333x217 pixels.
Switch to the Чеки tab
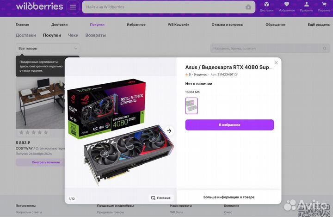[x=73, y=35]
